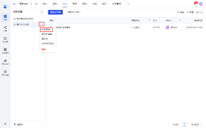This screenshot has width=206, height=128.
Task: Collapse the sidebar using bottom-left icon
Action: [x=5, y=124]
